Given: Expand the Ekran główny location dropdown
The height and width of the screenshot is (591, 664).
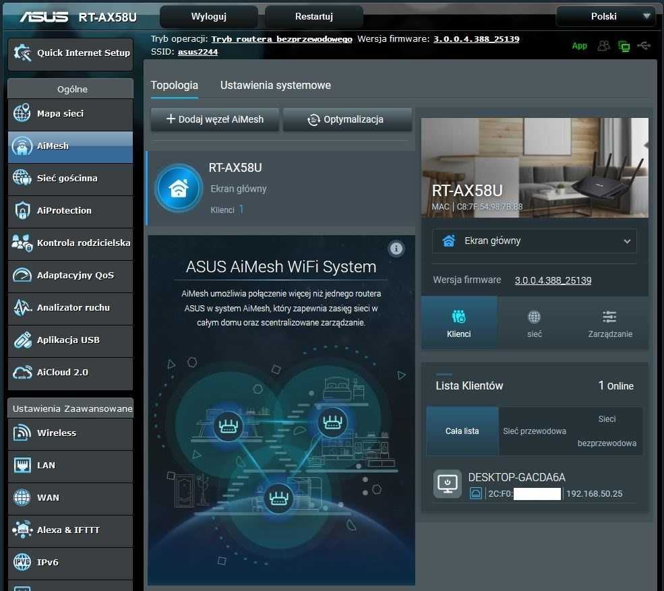Looking at the screenshot, I should 535,241.
